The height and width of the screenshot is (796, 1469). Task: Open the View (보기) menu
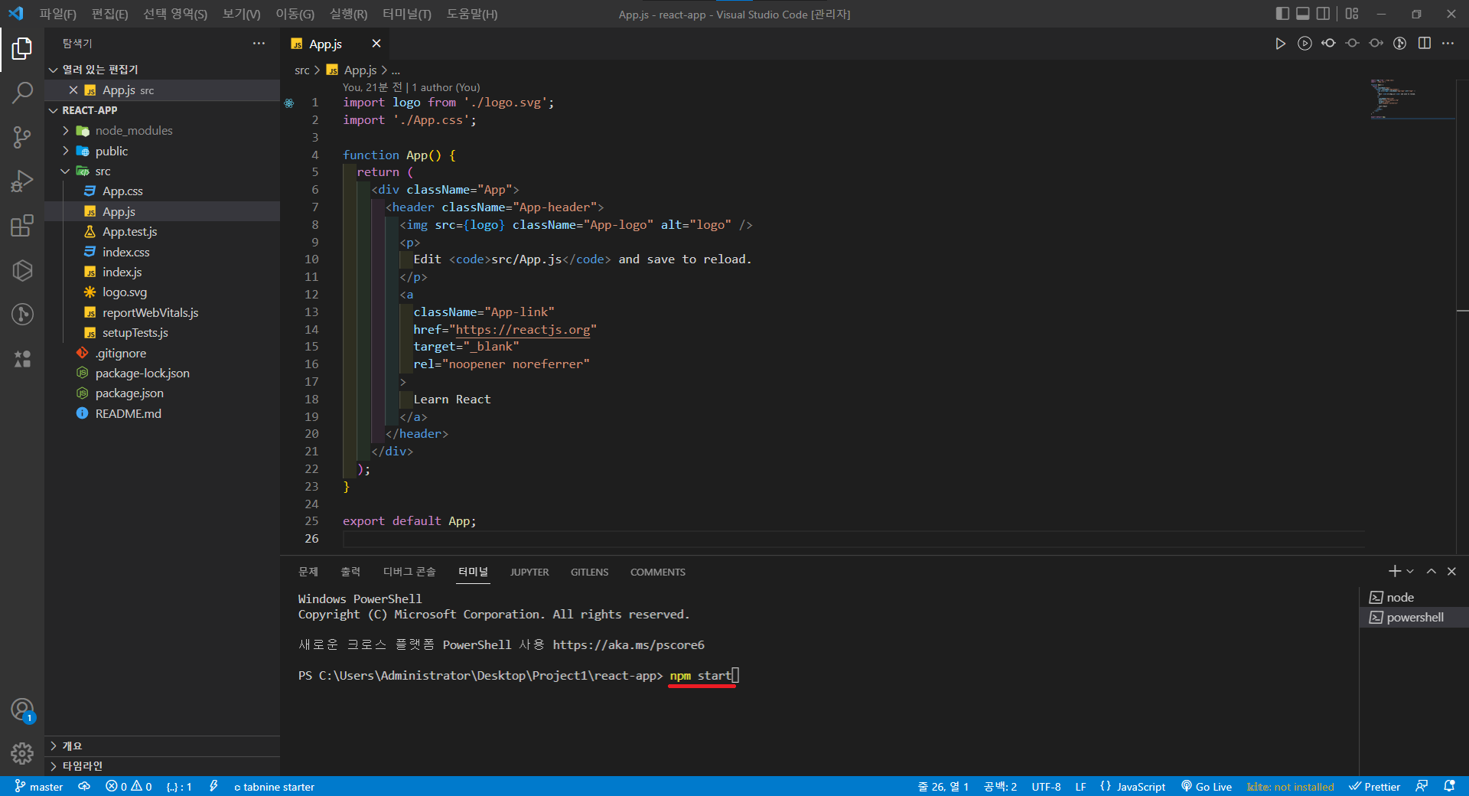coord(241,14)
